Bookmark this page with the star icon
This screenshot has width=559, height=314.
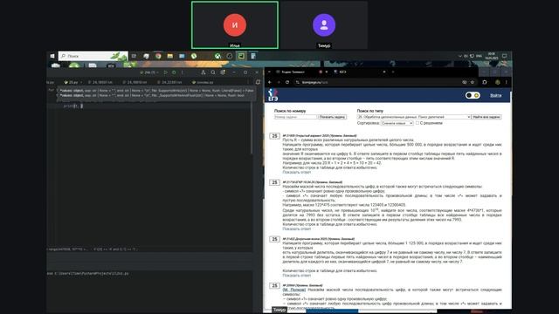tap(473, 82)
